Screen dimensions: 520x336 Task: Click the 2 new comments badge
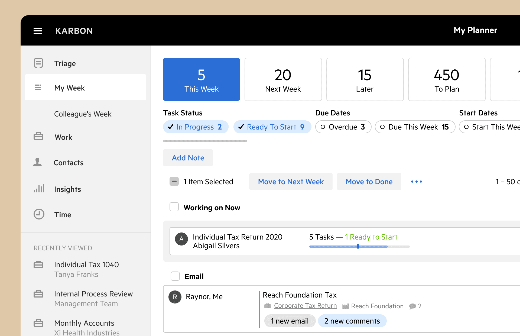[x=352, y=321]
